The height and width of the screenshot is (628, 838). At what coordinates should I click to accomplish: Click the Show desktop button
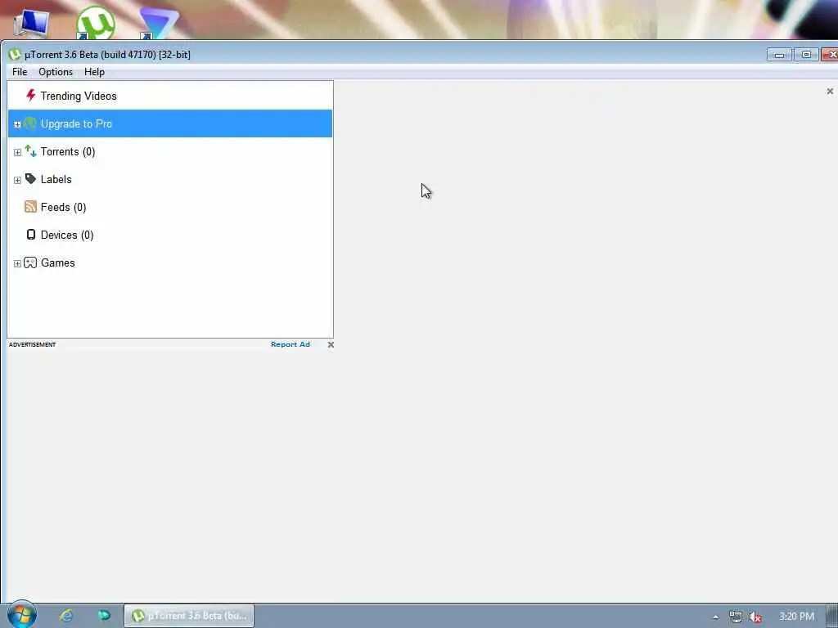[832, 617]
